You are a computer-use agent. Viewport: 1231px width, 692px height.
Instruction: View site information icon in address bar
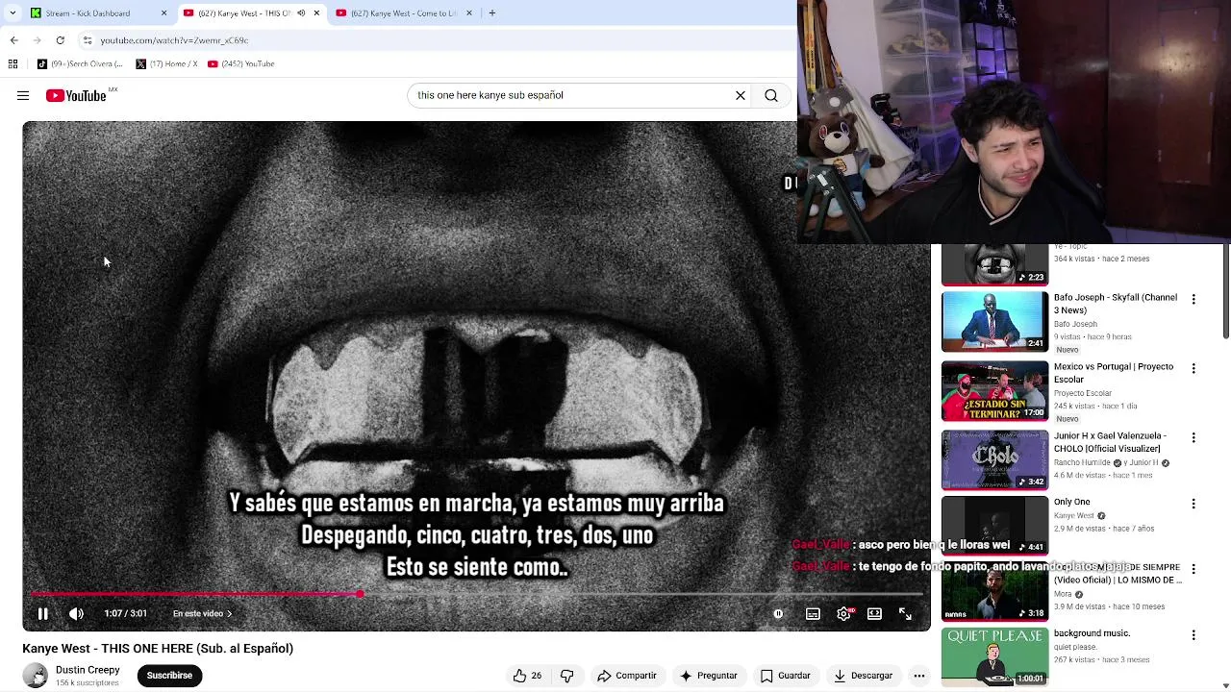pos(88,40)
